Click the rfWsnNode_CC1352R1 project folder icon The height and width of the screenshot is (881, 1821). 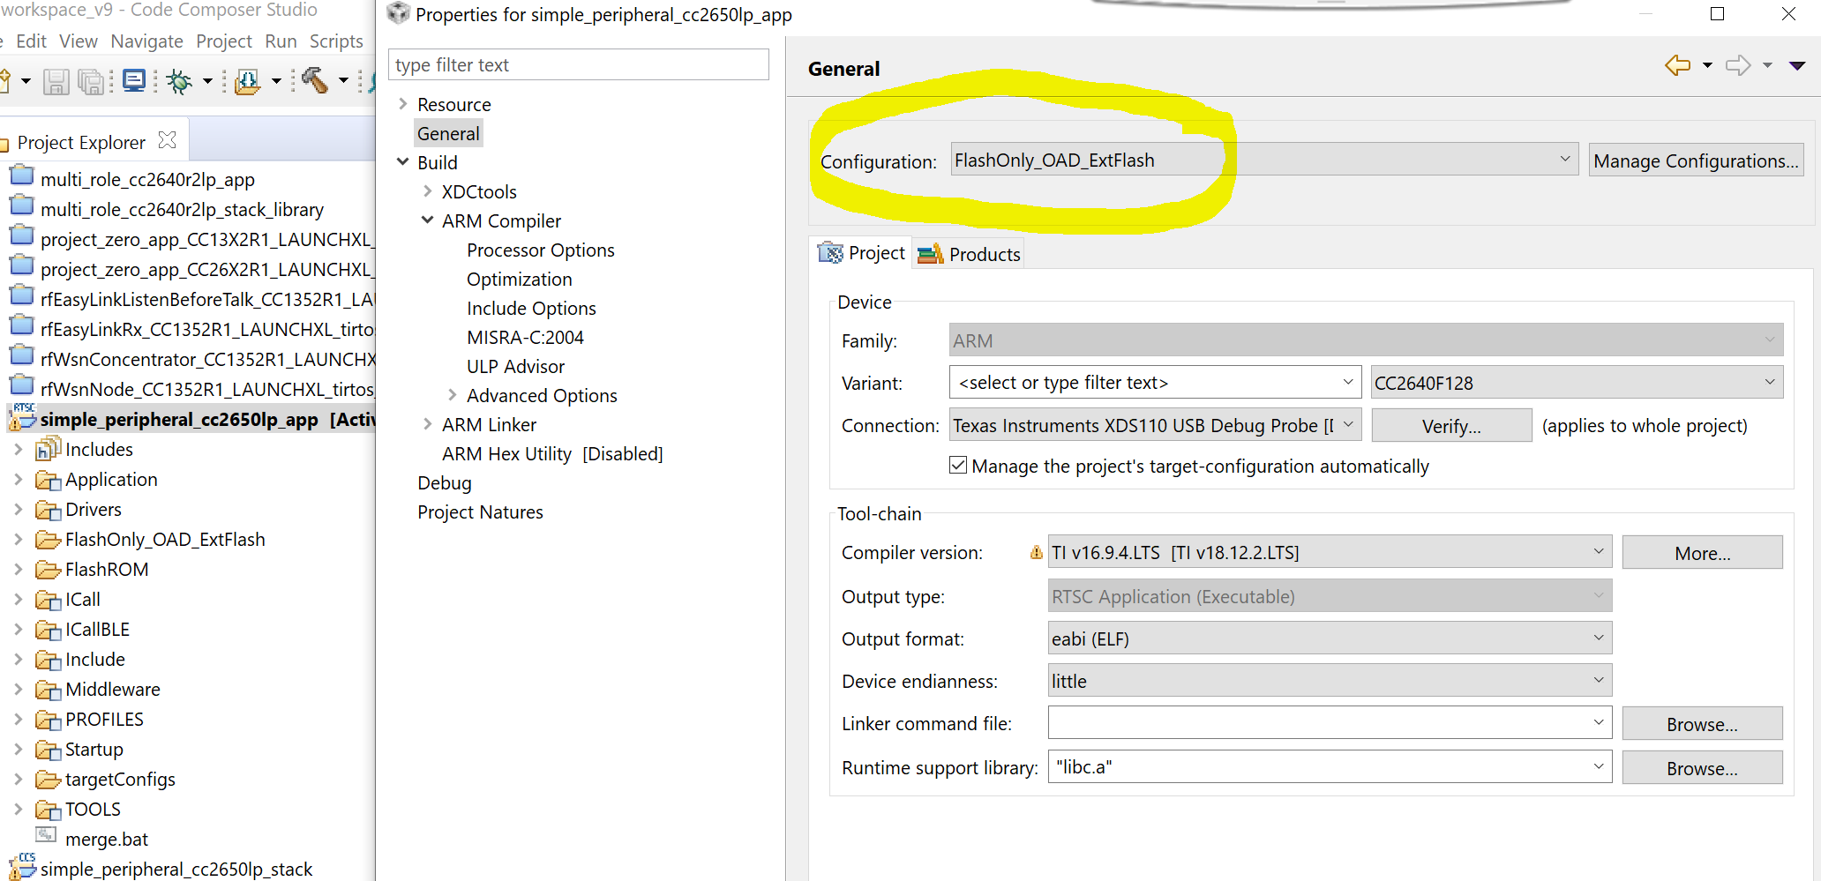[22, 385]
